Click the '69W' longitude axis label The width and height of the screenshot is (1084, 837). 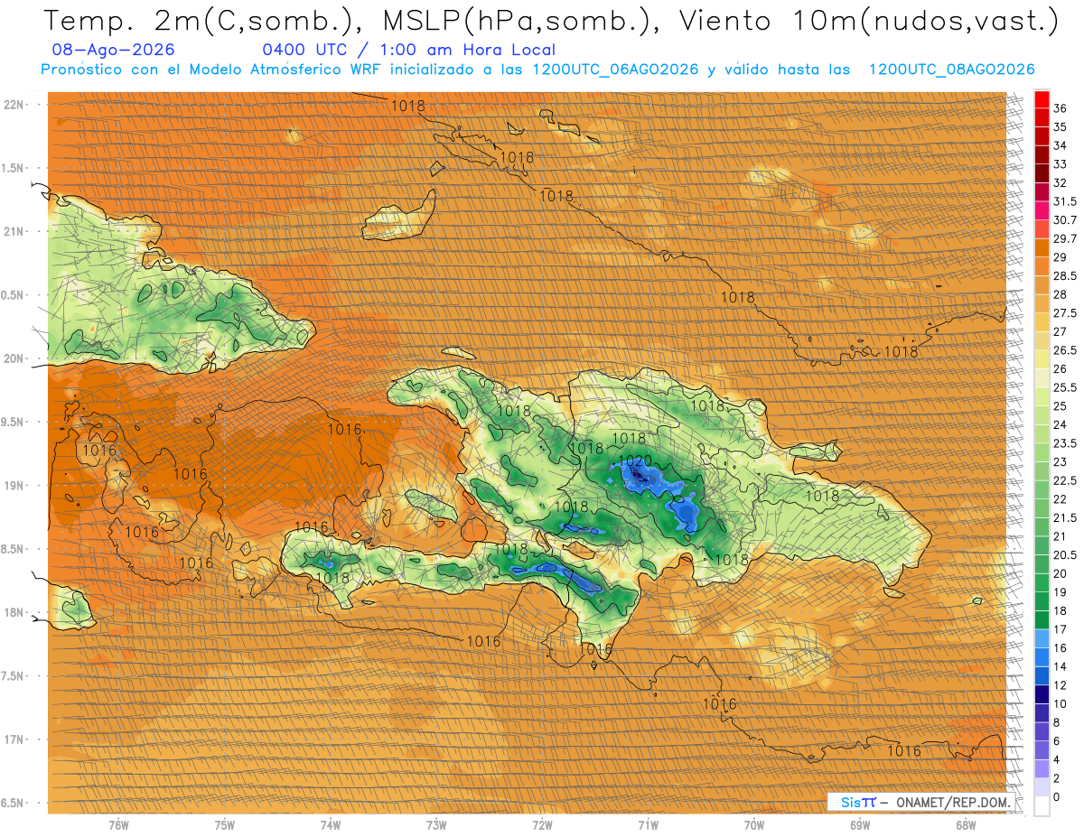860,824
